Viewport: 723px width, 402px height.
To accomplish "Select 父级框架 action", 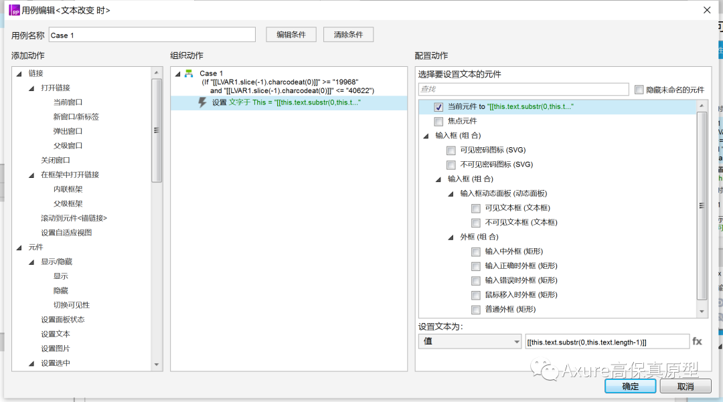I will coord(68,203).
